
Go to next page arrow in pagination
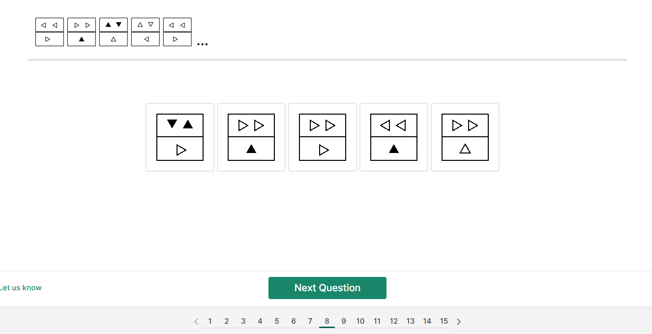coord(459,322)
